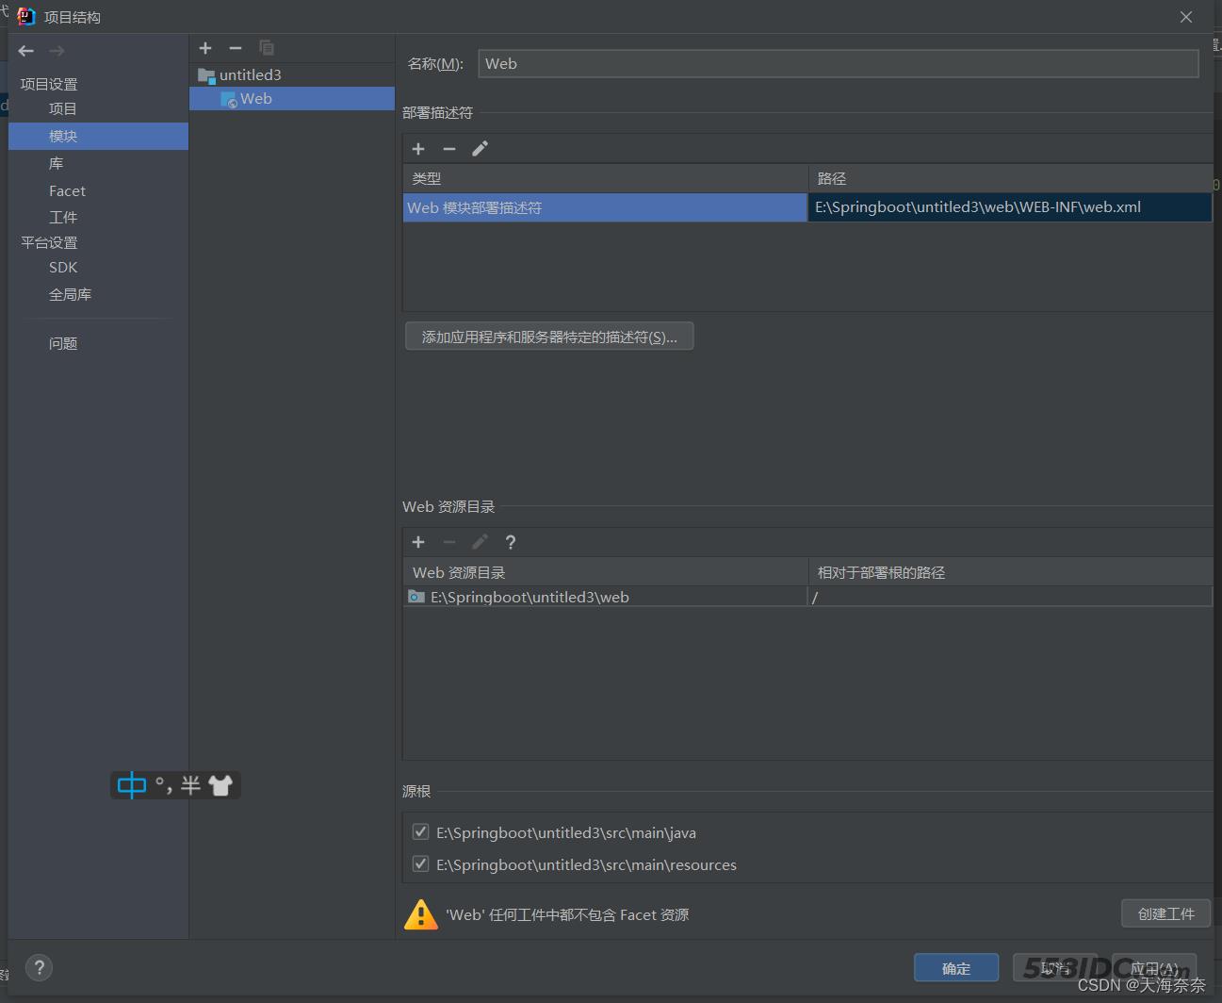This screenshot has height=1003, width=1222.
Task: Click the 名称 input field
Action: click(838, 64)
